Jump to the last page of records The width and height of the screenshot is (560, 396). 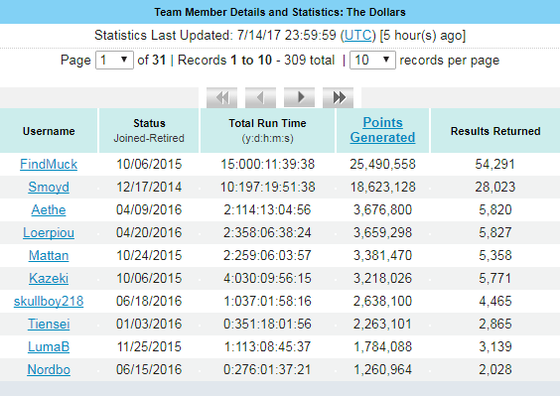pyautogui.click(x=338, y=97)
